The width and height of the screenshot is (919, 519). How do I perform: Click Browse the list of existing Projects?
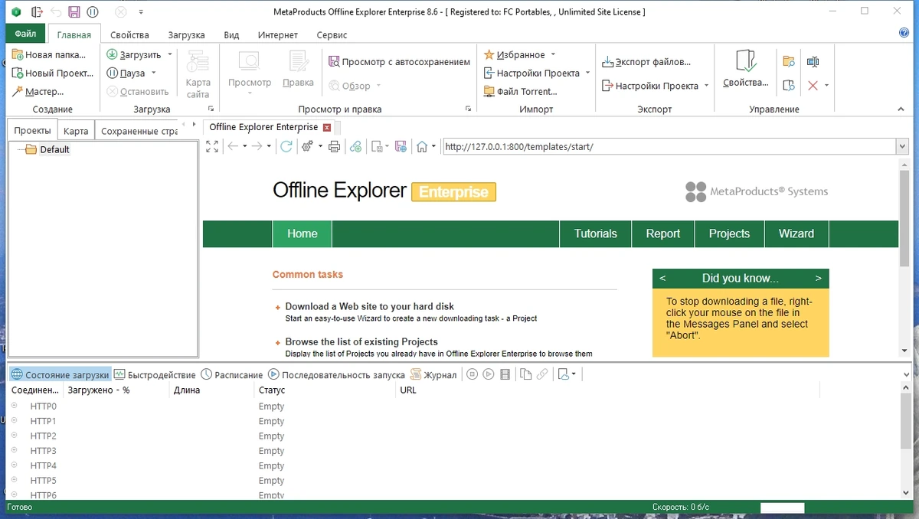(361, 342)
